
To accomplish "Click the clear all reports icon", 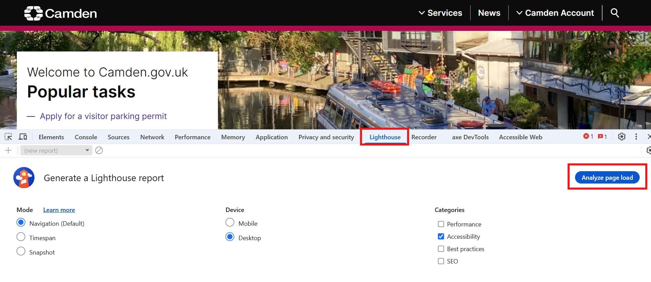I will click(99, 150).
